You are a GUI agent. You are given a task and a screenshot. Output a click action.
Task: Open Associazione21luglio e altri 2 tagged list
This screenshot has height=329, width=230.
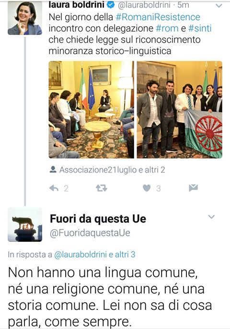[112, 170]
